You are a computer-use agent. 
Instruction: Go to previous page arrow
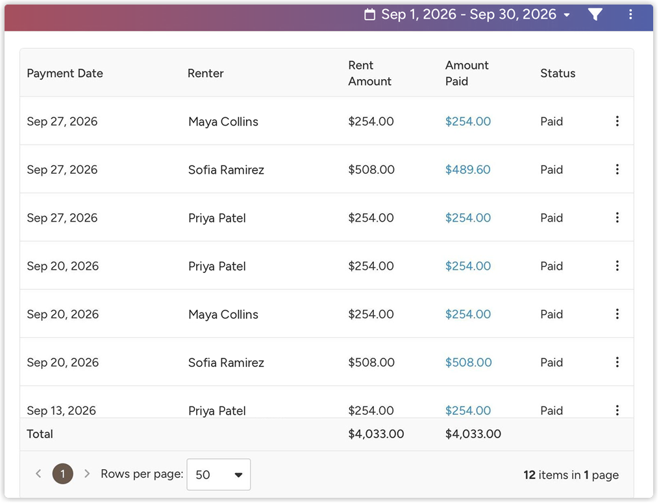pos(39,474)
